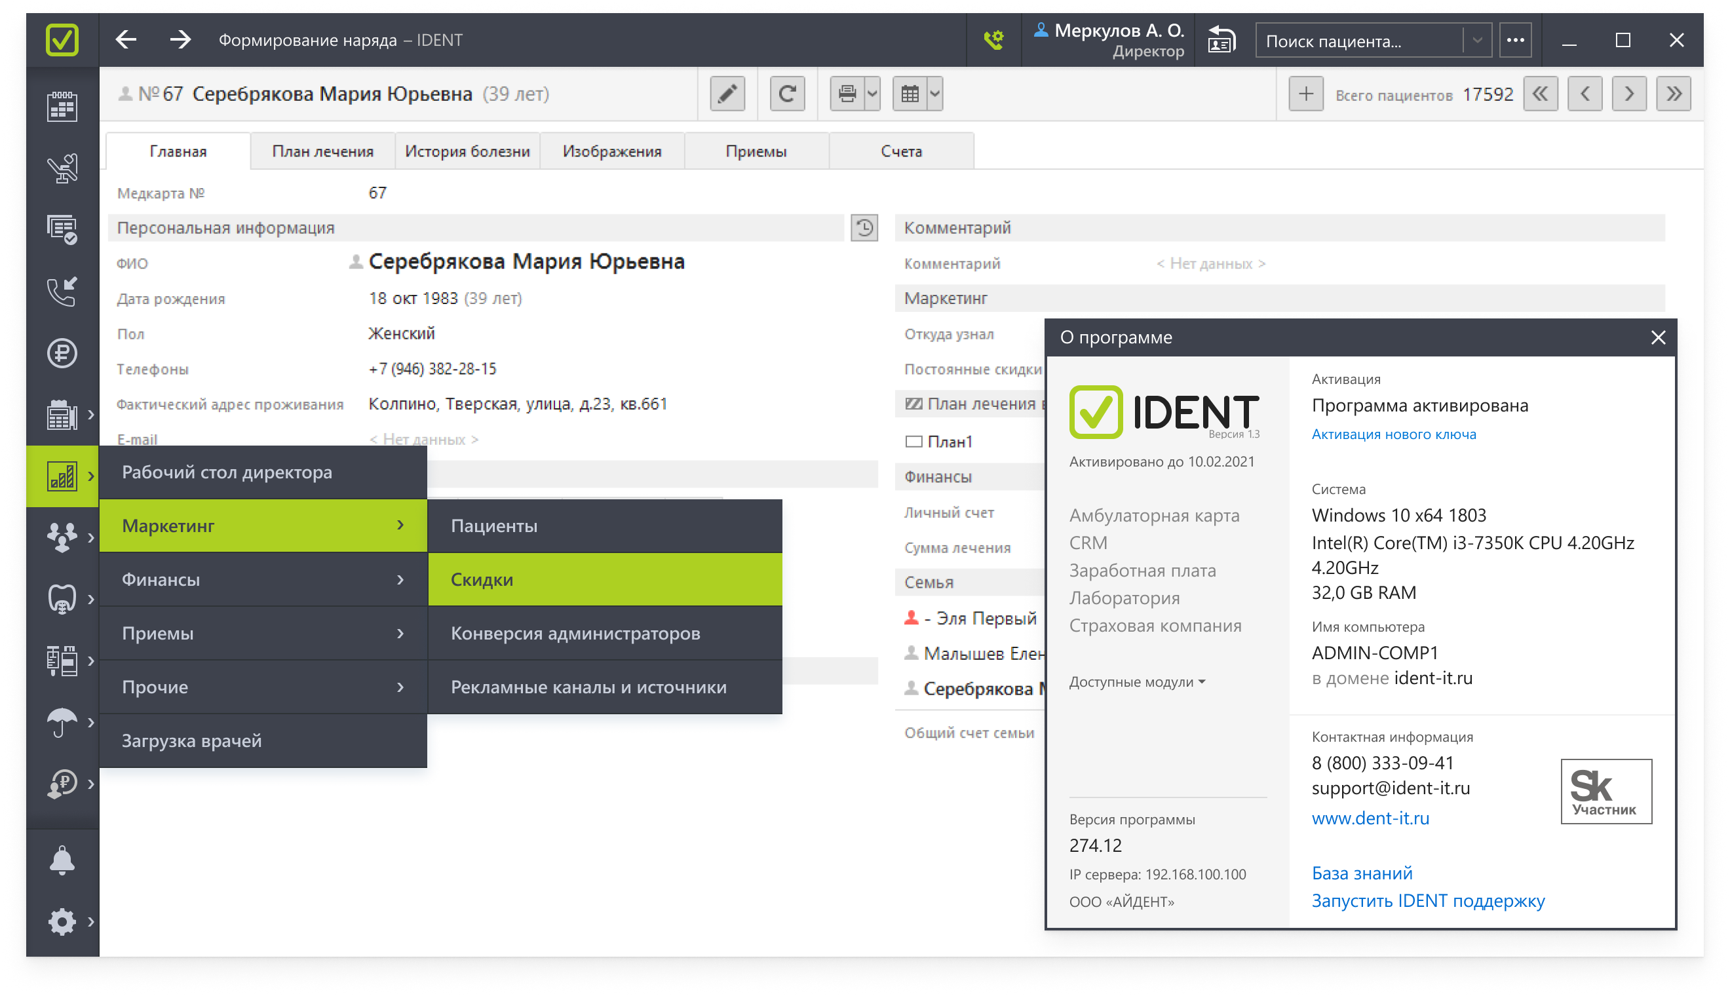The width and height of the screenshot is (1730, 996).
Task: Click Активация нового ключа link
Action: [x=1393, y=434]
